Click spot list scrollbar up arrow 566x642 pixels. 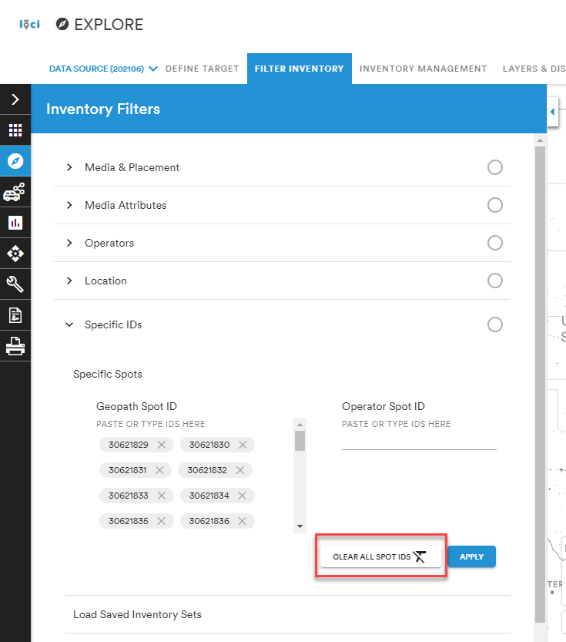(300, 424)
